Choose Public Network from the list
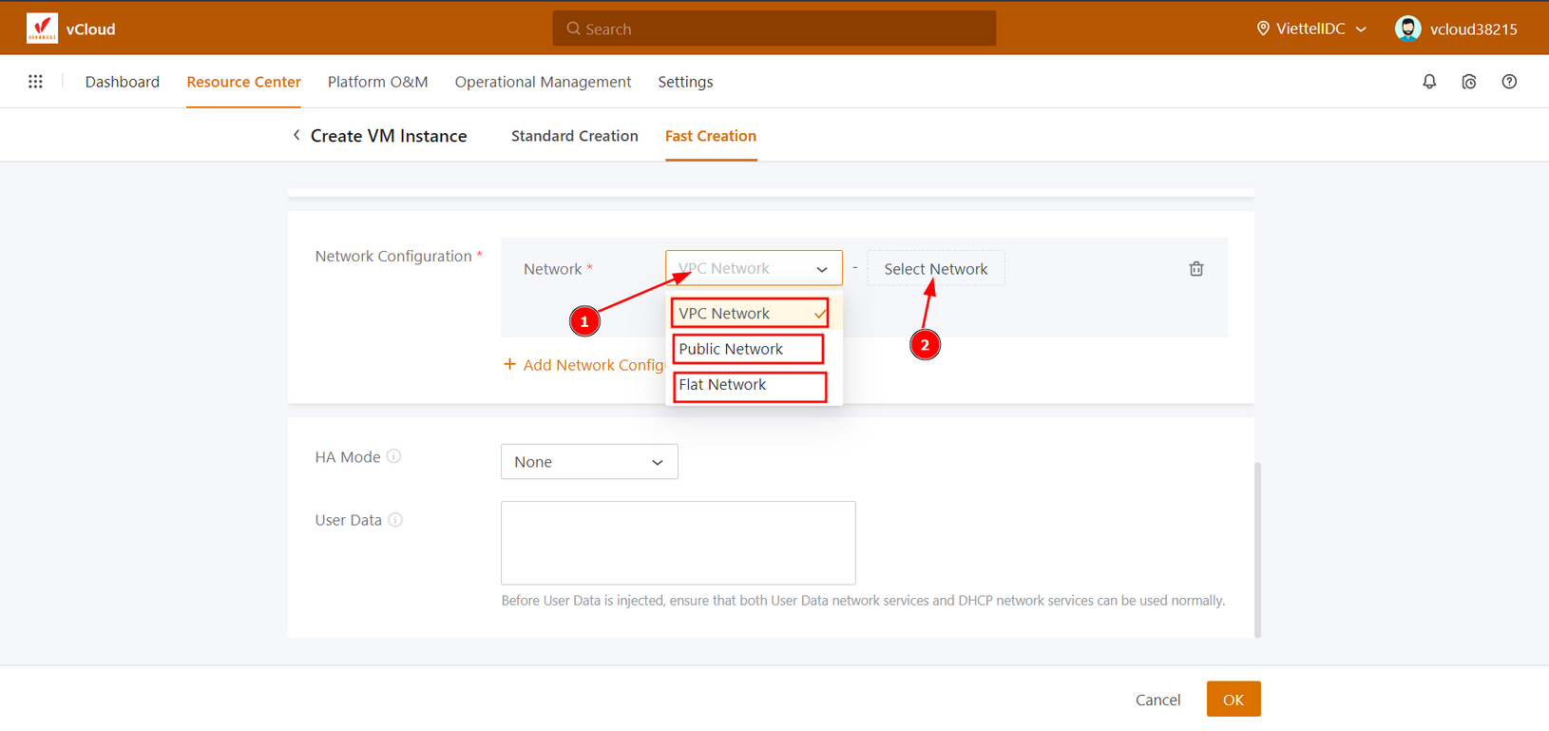The height and width of the screenshot is (731, 1549). pos(747,349)
